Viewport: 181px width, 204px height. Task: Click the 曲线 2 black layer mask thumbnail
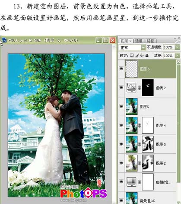(x=148, y=87)
